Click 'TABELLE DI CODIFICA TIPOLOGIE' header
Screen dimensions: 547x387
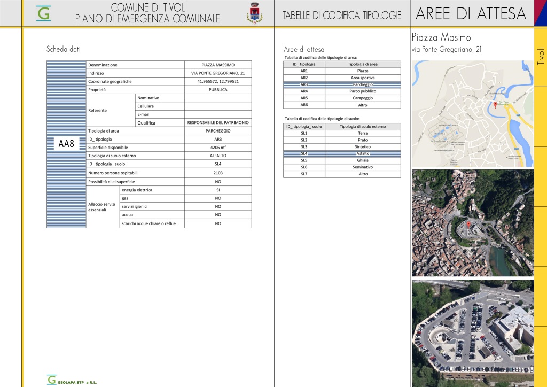pos(342,16)
